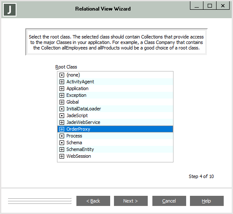Select (none) as the root class
Viewport: 233px width, 214px height.
tap(115, 75)
